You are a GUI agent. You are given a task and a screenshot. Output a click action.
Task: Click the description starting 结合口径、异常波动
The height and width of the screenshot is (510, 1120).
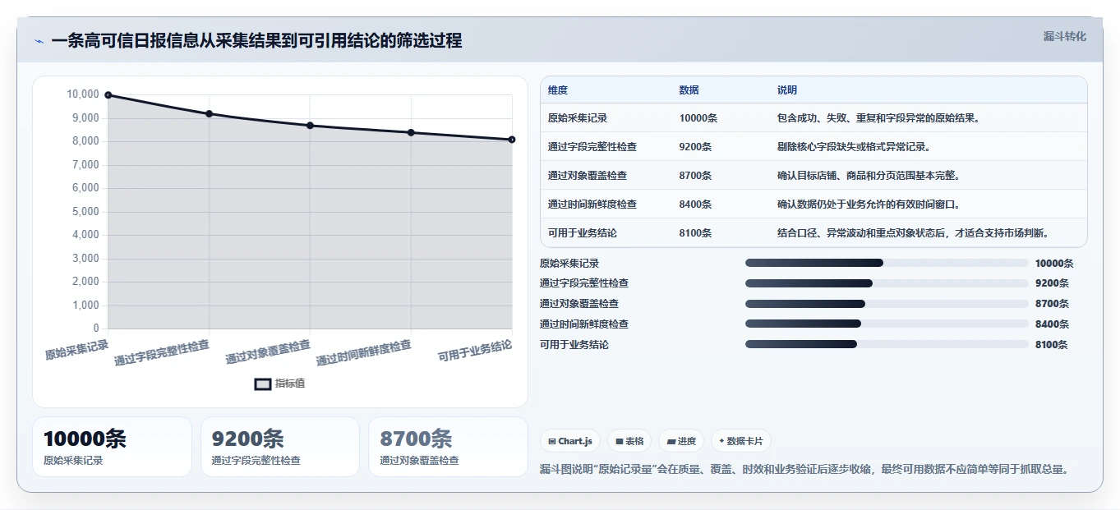(913, 233)
